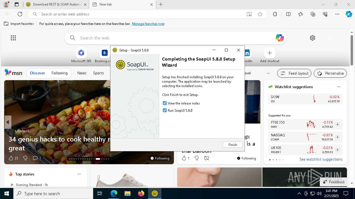Open immersive reader icon in address bar

pyautogui.click(x=249, y=14)
